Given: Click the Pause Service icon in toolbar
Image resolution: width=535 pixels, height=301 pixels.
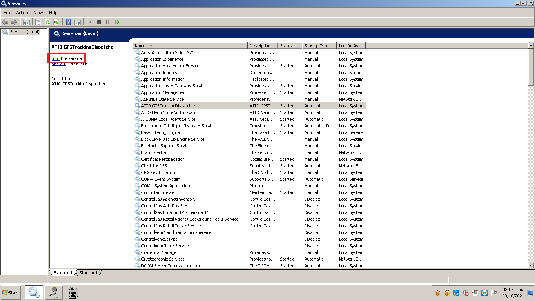Looking at the screenshot, I should [108, 22].
